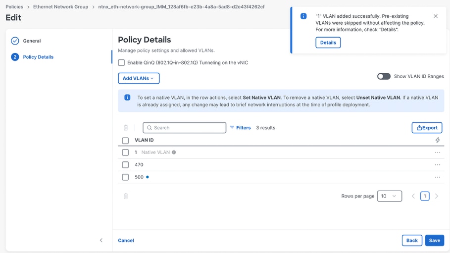The width and height of the screenshot is (450, 253).
Task: Click the info icon in the notification
Action: click(303, 16)
